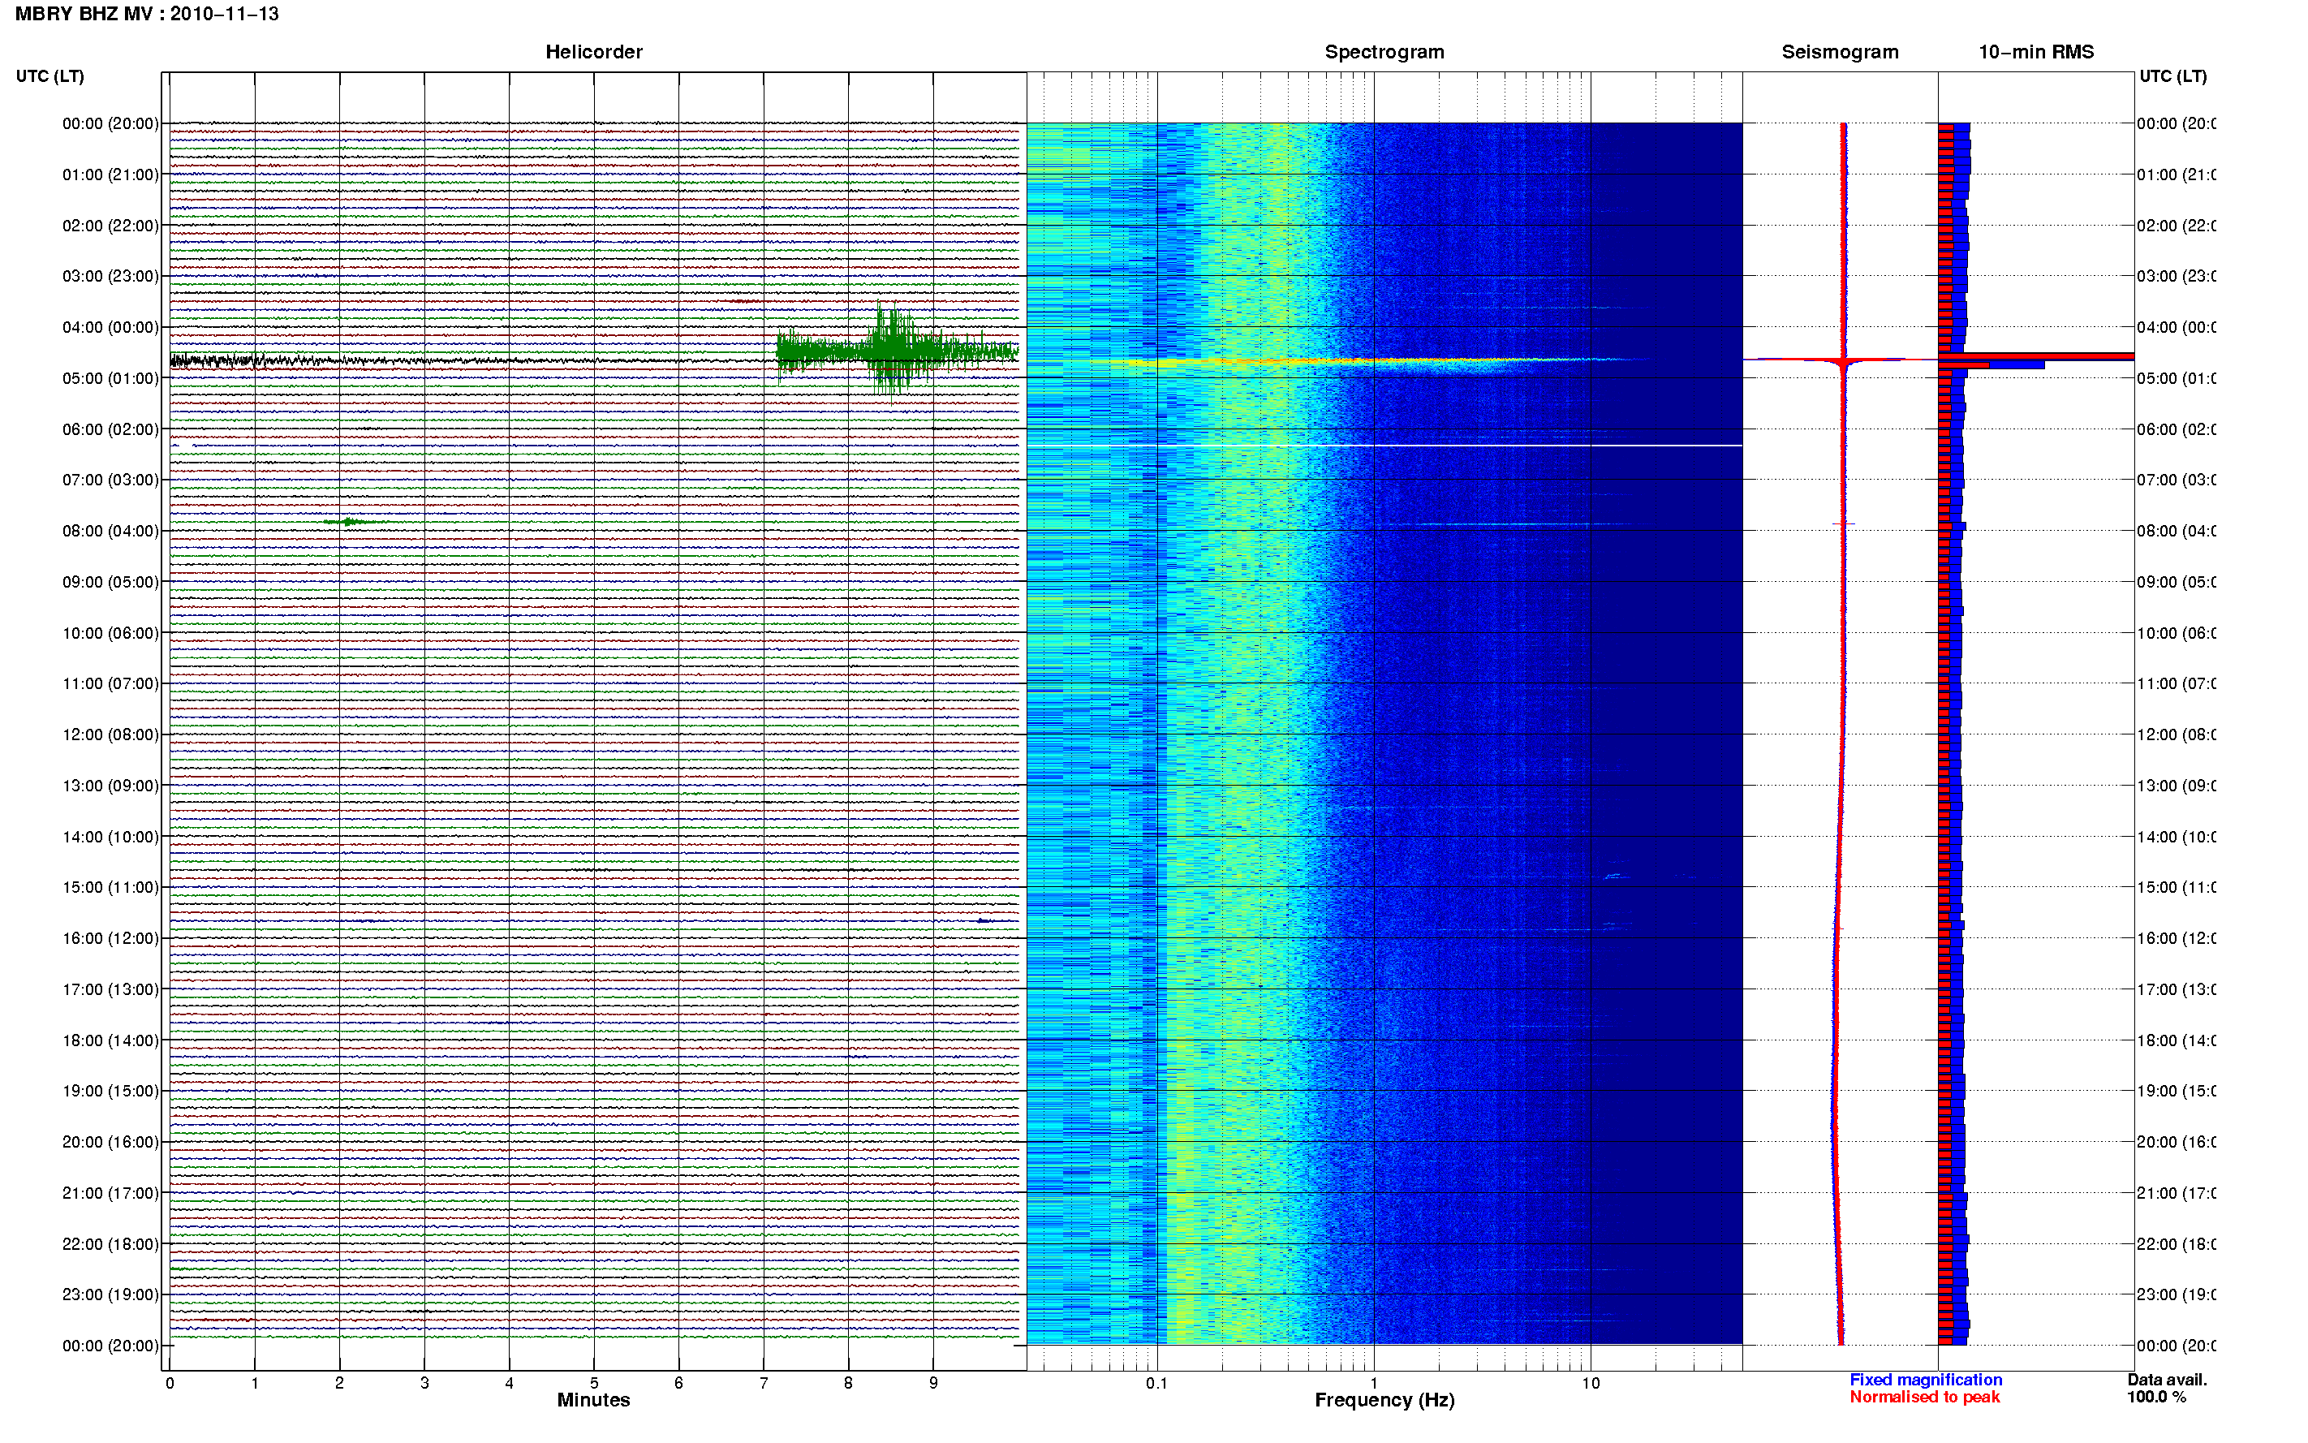Click the left '13:00 (09:00)' time label
Viewport: 2308px width, 1443px height.
point(110,786)
